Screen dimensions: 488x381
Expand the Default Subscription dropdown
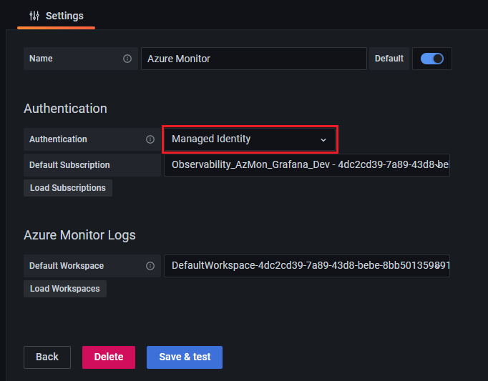tap(307, 165)
